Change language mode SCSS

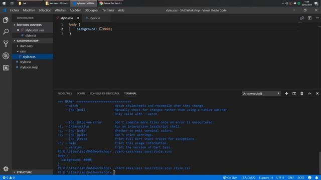[x=301, y=177]
